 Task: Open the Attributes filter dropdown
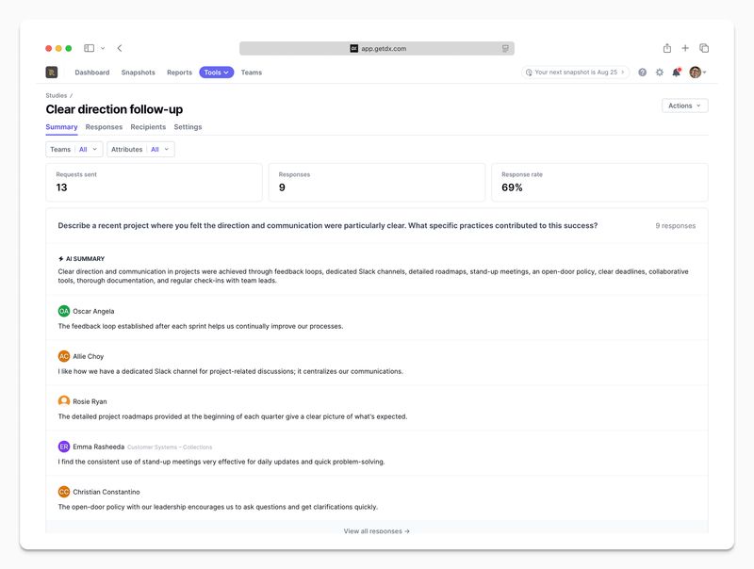[x=139, y=149]
